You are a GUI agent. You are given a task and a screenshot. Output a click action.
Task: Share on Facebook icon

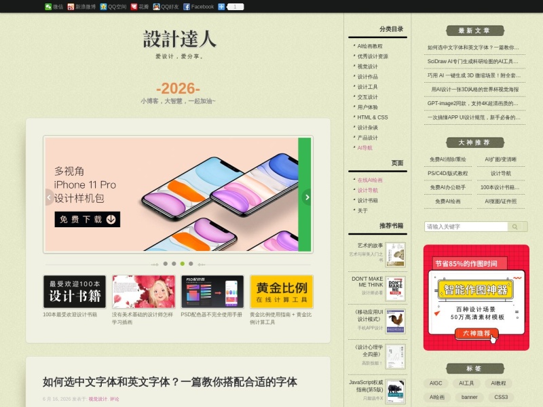click(186, 7)
